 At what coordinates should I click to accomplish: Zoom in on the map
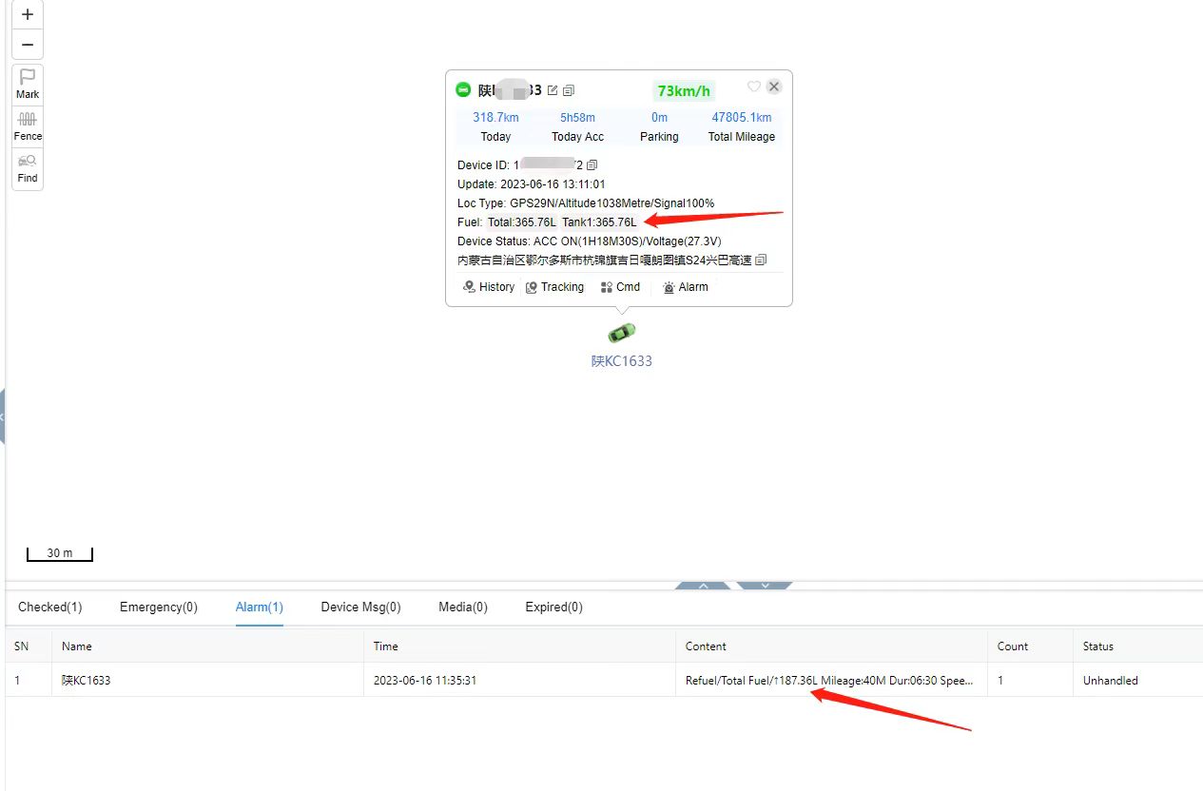28,15
